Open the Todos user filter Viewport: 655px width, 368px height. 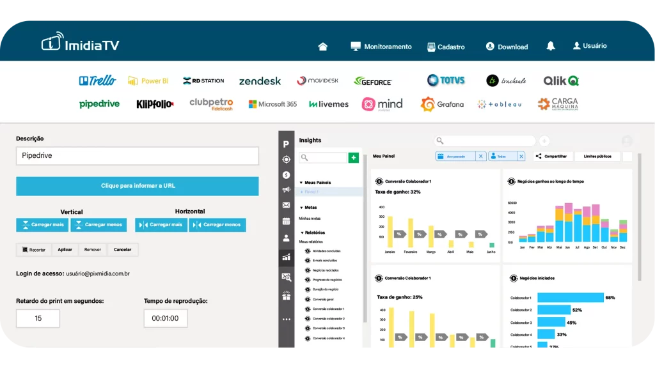coord(502,156)
